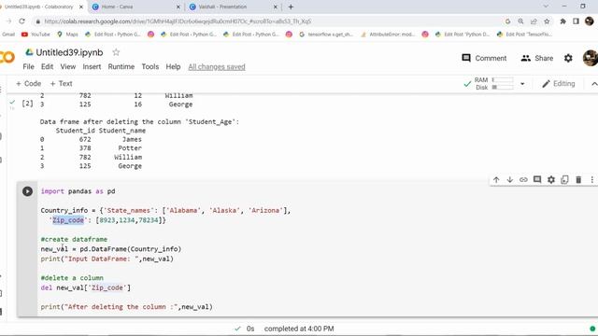Viewport: 598px width, 336px height.
Task: Move the cell down with arrow icon
Action: (510, 180)
